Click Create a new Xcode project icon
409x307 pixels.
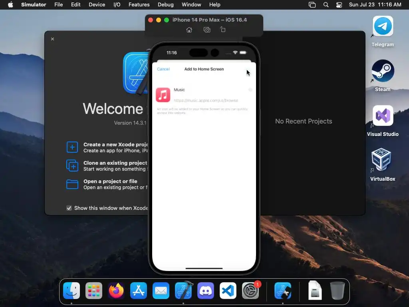pyautogui.click(x=72, y=147)
